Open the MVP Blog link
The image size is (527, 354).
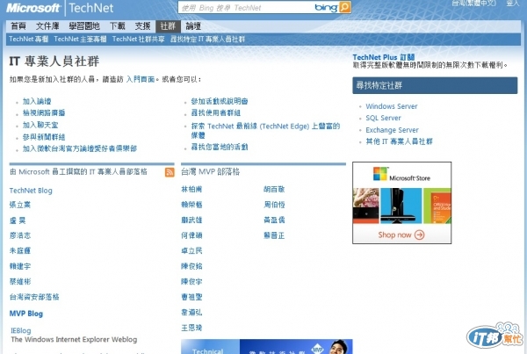[x=25, y=314]
